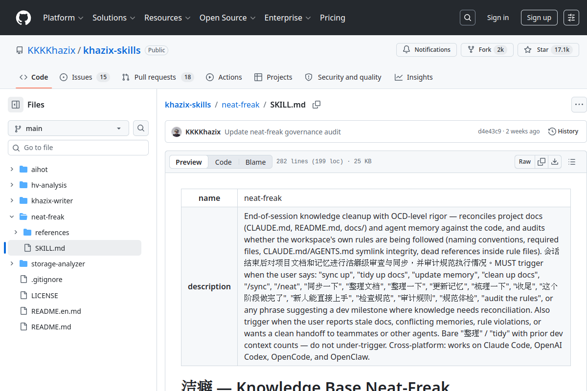Star the khazix-skills repository

coord(548,50)
